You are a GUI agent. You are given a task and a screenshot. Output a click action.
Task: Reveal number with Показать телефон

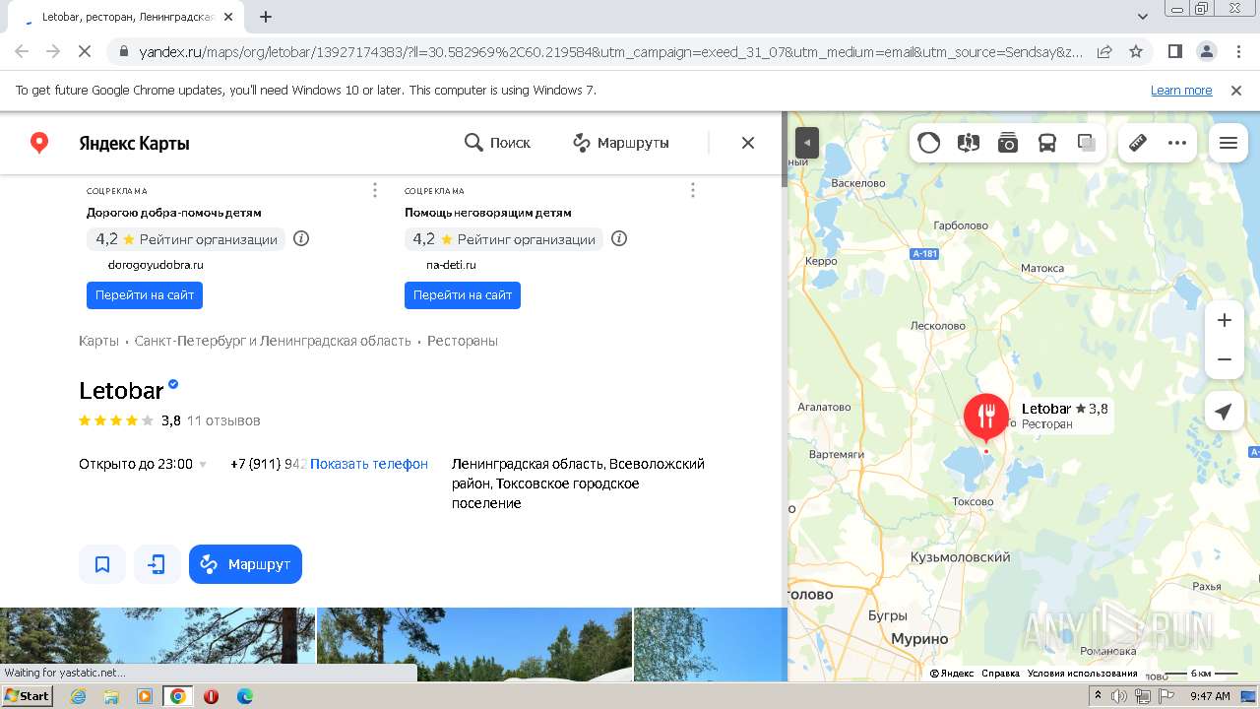pos(369,464)
